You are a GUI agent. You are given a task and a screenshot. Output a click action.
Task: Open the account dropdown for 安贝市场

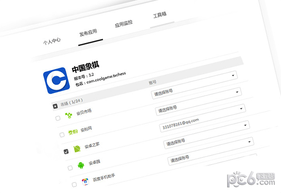[194, 85]
